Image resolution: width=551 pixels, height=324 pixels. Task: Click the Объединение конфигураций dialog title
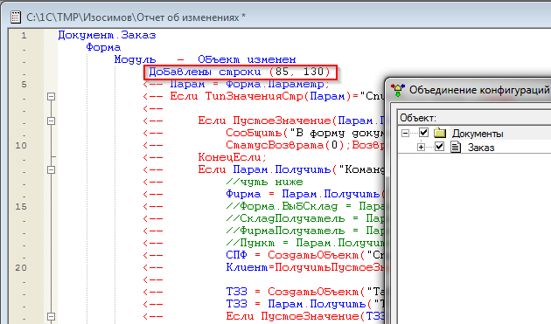(479, 90)
